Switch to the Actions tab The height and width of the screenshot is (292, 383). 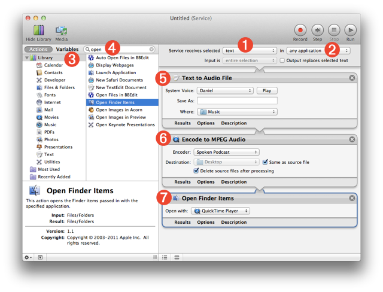[x=38, y=49]
